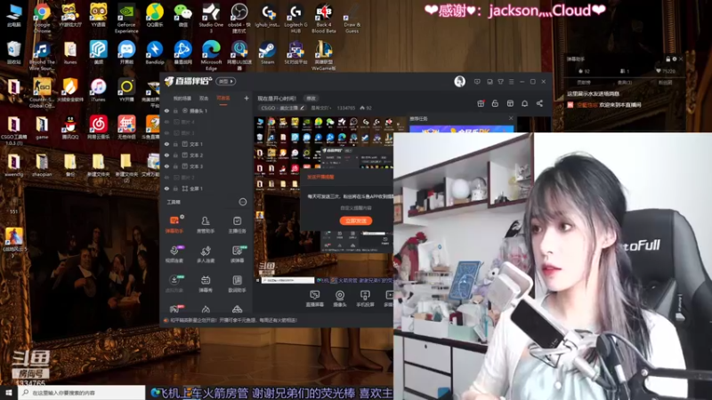Screen dimensions: 712x400
Task: Open settings gear on 弹幕助手 overlay
Action: (675, 59)
